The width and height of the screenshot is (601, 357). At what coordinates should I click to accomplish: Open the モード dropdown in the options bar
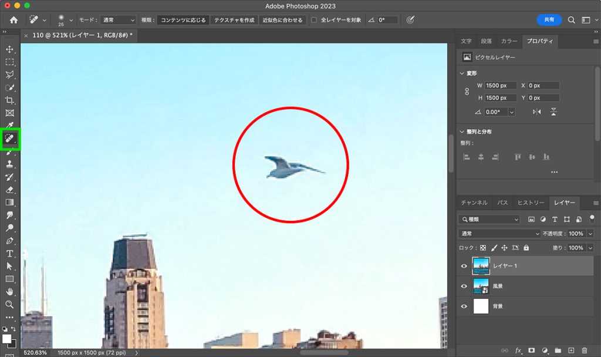117,19
